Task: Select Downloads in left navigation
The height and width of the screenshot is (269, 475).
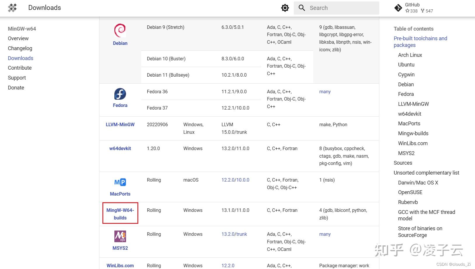Action: click(20, 58)
